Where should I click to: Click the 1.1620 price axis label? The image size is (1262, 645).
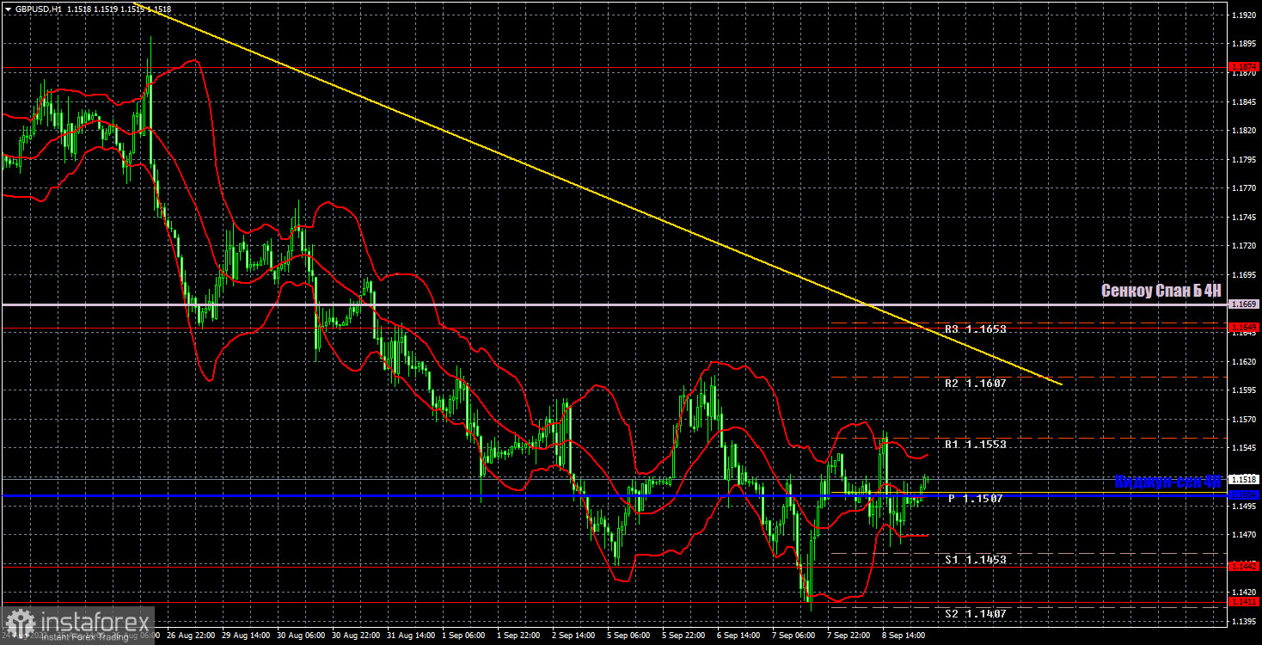click(1243, 362)
